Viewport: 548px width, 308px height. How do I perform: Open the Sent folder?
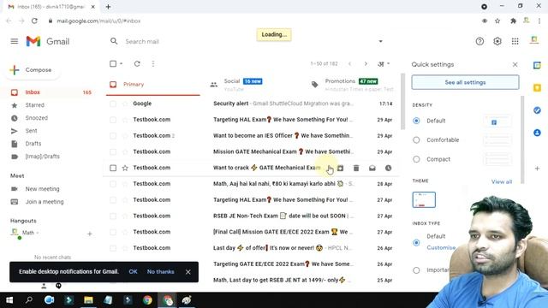tap(31, 131)
